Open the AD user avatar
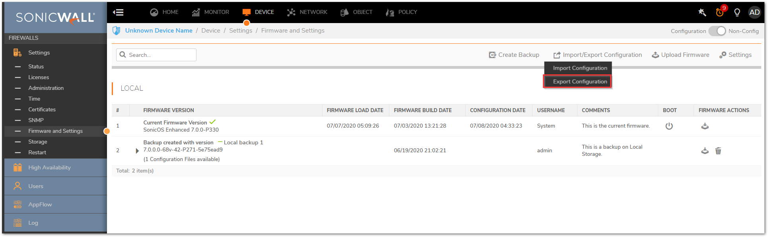Viewport: 768px width, 237px height. pos(754,12)
